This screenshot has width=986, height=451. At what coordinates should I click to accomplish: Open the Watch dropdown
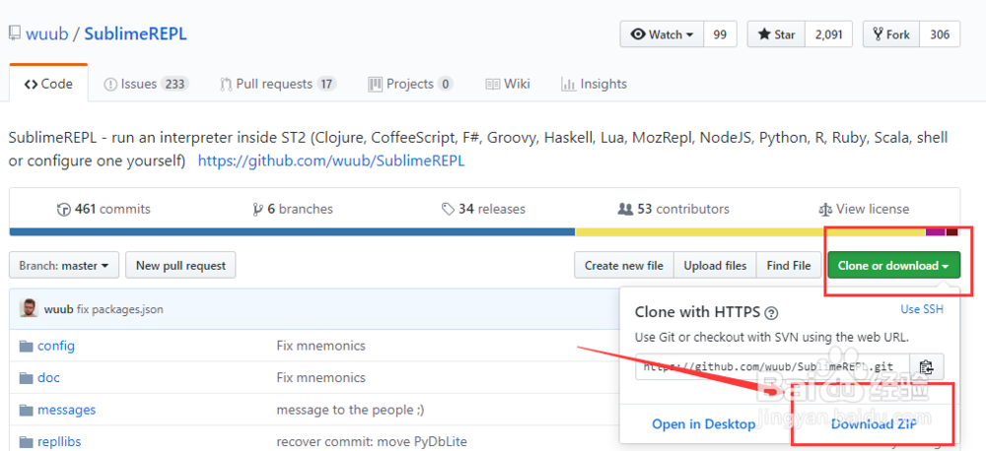[663, 34]
